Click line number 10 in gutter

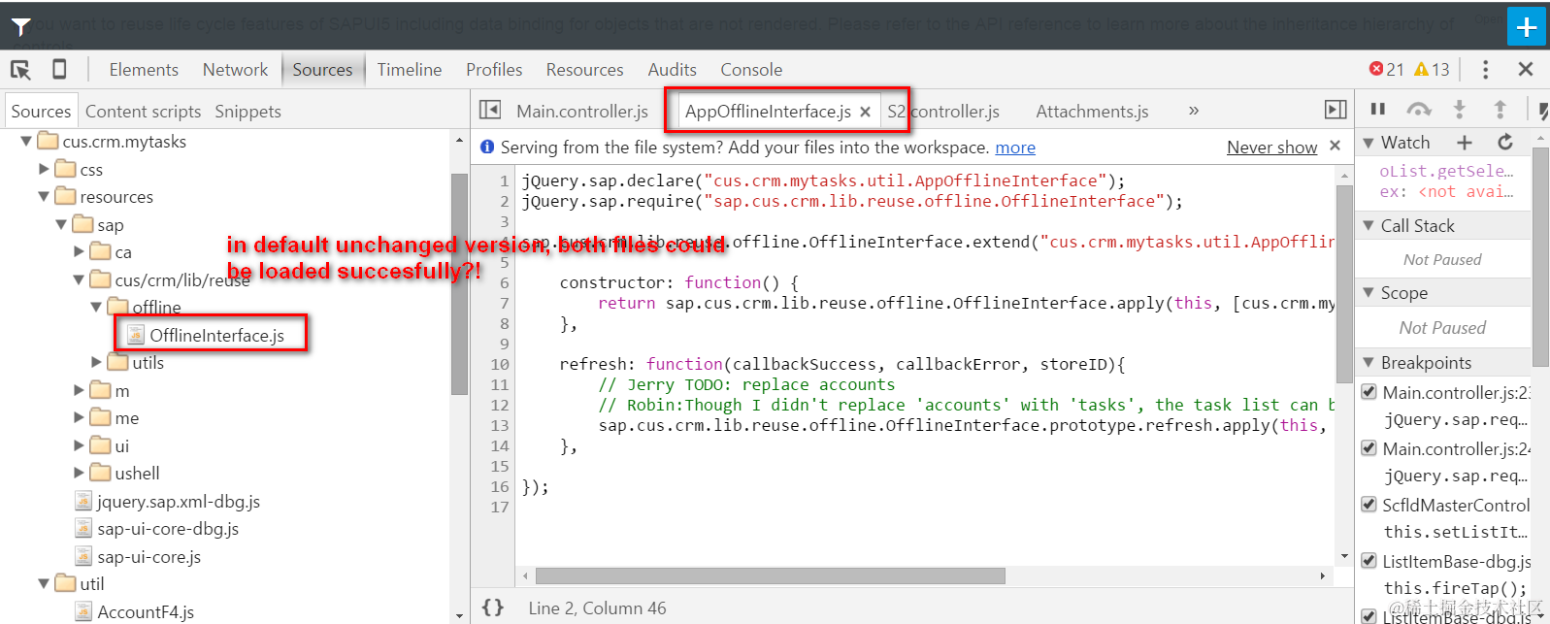(499, 365)
